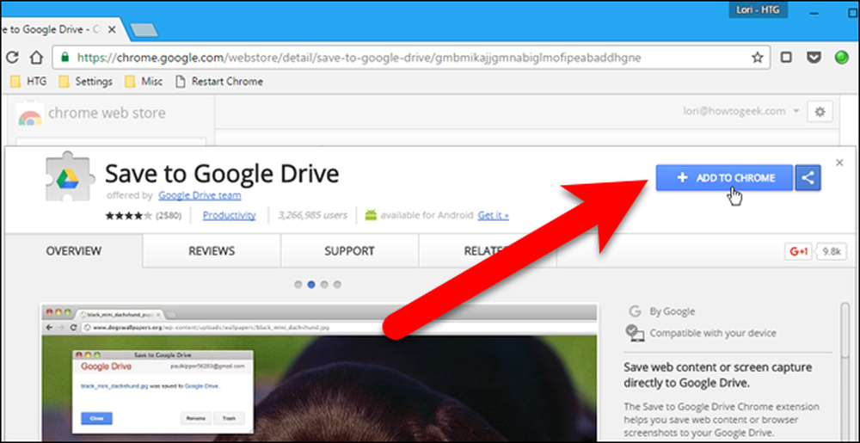Open a new tab with the tab button
Image resolution: width=860 pixels, height=443 pixels.
coord(144,31)
